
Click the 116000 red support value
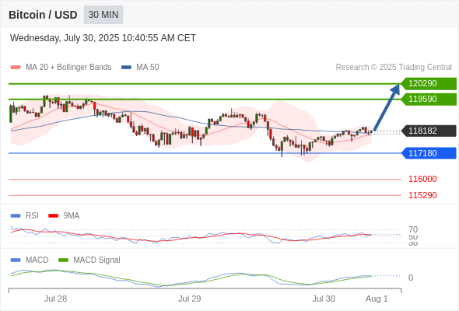click(422, 179)
